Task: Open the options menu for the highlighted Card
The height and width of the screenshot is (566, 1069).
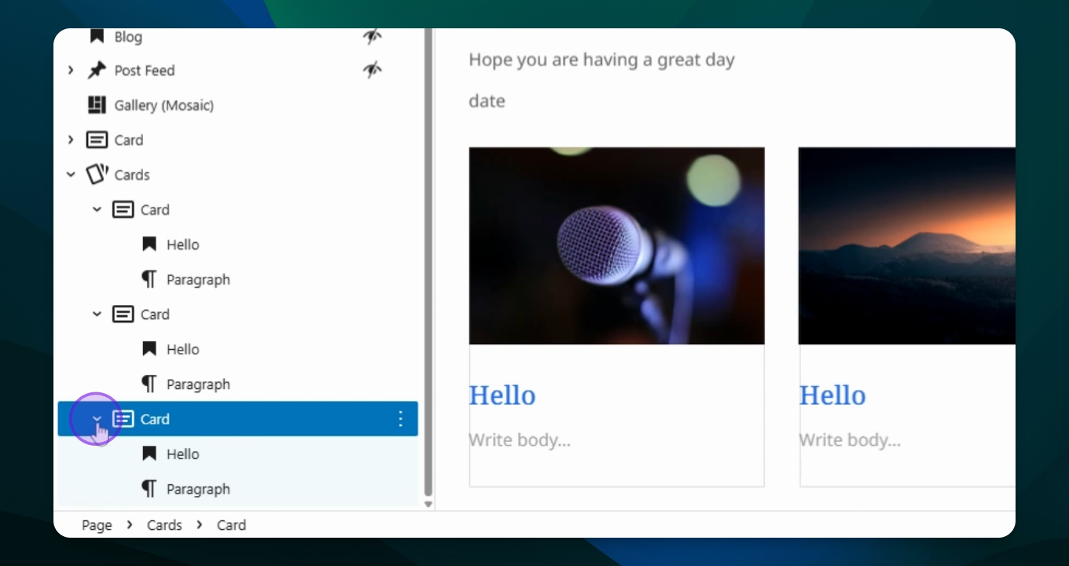Action: [x=401, y=419]
